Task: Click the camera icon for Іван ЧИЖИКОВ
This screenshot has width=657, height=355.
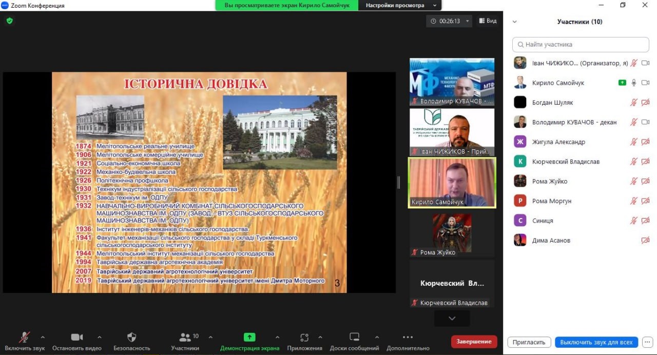Action: tap(646, 63)
